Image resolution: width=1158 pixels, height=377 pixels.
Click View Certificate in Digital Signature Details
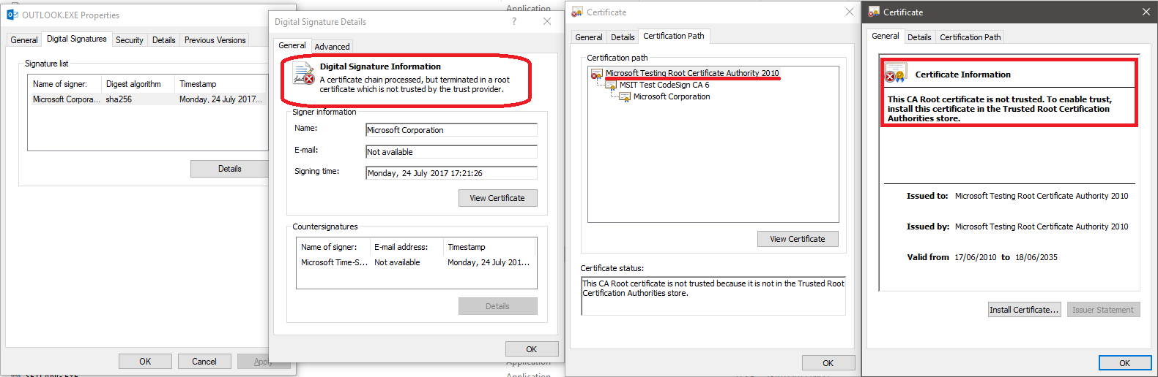[498, 198]
